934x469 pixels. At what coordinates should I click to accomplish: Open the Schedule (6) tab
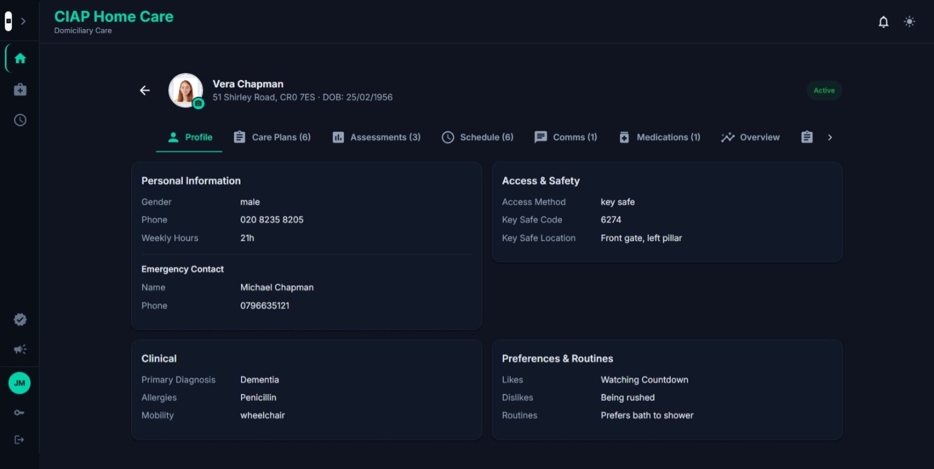[x=478, y=137]
